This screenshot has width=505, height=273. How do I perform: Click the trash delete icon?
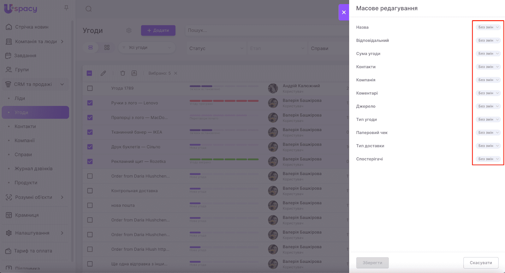(x=123, y=73)
